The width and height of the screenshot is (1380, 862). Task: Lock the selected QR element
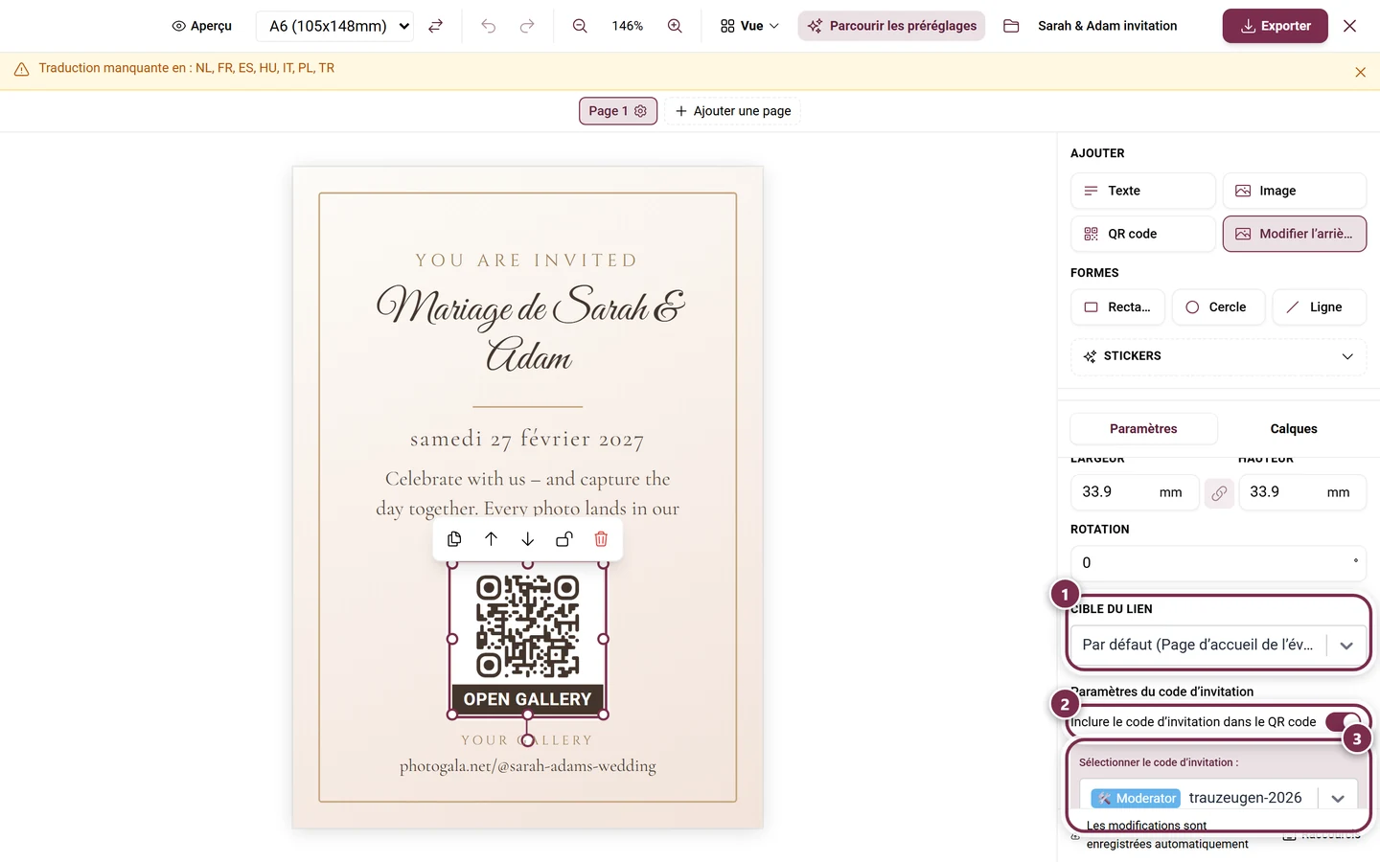(564, 539)
